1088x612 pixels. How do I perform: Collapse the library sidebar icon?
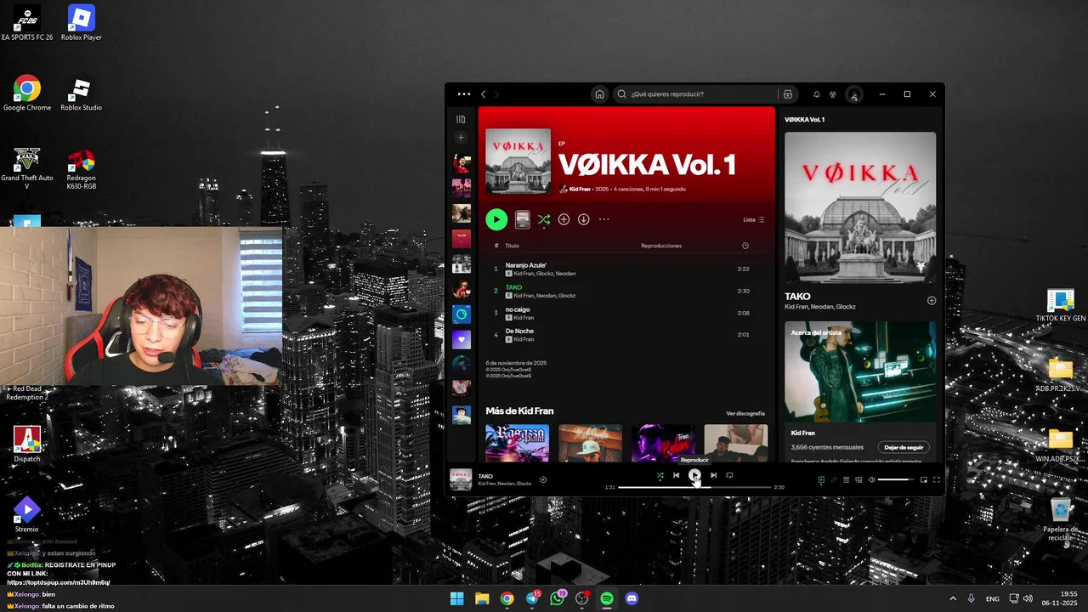(x=461, y=120)
